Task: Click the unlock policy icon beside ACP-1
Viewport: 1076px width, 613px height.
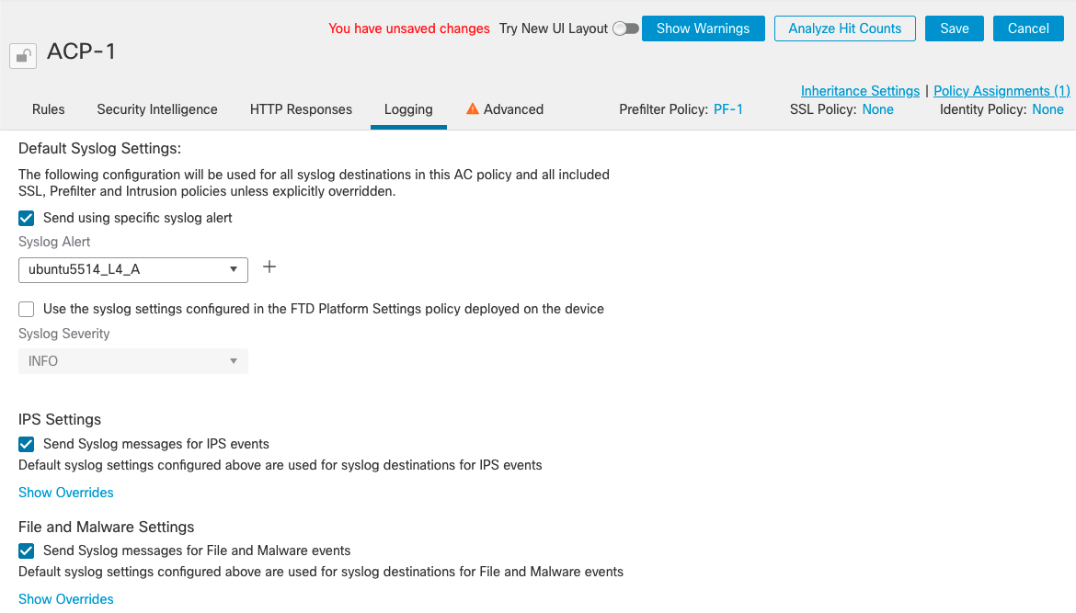Action: 23,56
